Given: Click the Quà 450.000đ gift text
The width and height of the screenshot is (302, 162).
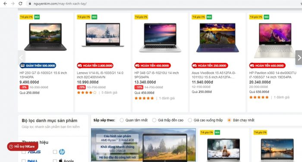Looking at the screenshot, I should [144, 93].
